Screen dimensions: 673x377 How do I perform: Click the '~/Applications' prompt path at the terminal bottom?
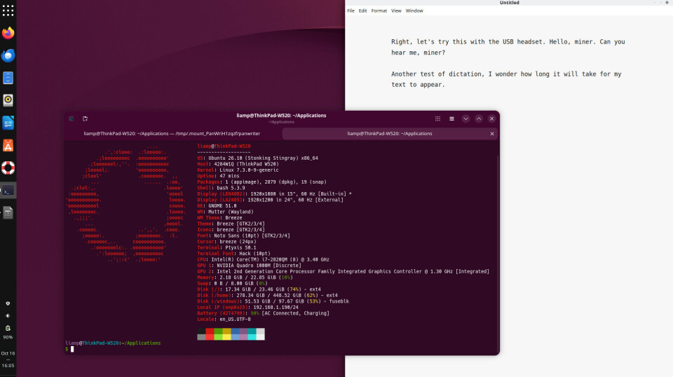pos(141,343)
